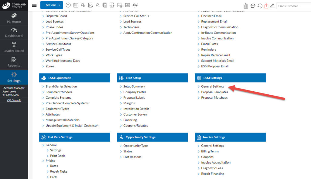Expand the Pricing tree item

click(50, 161)
